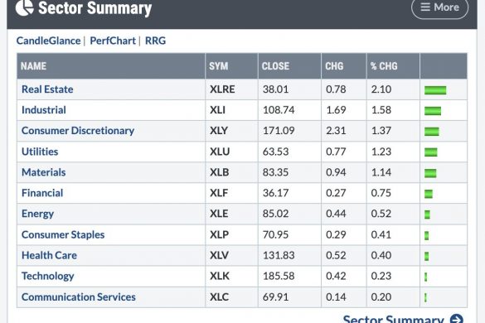Click the Sector Summary pie chart icon
Screen dimensions: 485x323
click(x=24, y=7)
